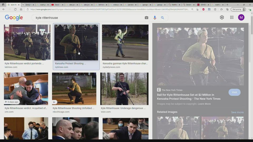Open a new browser tab
Image resolution: width=253 pixels, height=142 pixels.
point(227,5)
